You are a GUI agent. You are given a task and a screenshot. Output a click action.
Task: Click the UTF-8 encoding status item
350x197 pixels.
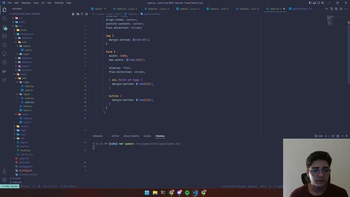coord(263,186)
